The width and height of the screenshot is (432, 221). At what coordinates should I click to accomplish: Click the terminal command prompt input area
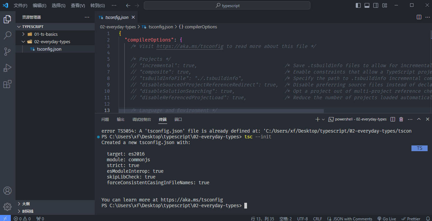coord(246,205)
